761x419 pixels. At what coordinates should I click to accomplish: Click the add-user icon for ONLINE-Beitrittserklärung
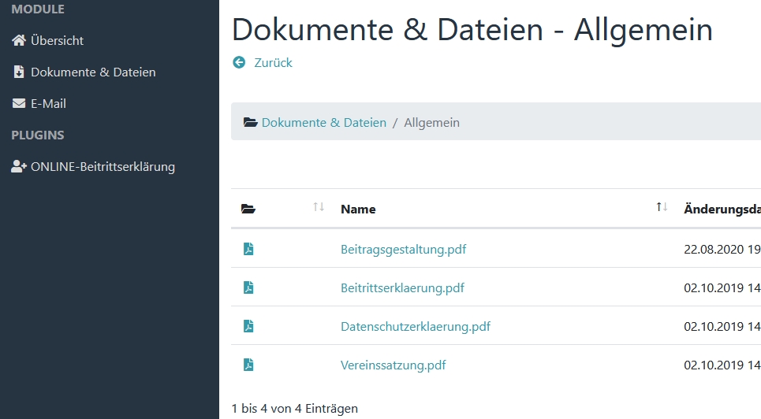click(19, 167)
